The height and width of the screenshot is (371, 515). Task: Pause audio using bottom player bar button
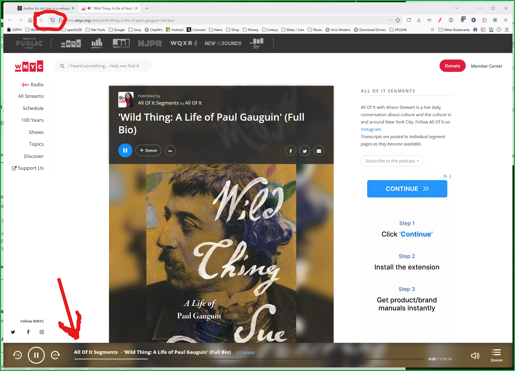click(36, 355)
